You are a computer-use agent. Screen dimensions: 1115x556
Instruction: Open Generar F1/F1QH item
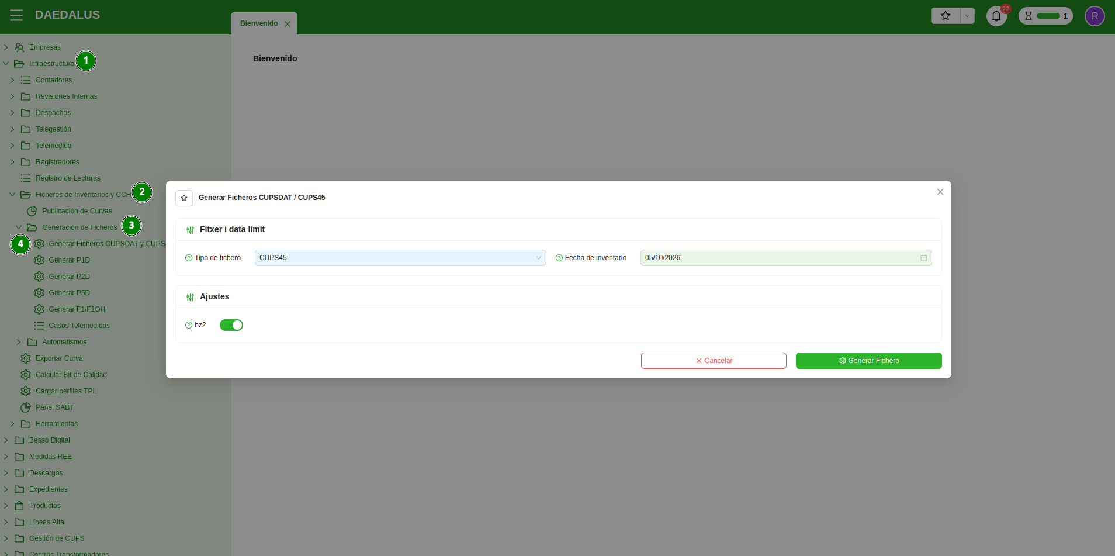coord(77,309)
